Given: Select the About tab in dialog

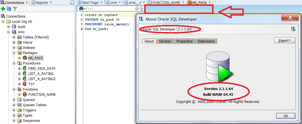Looking at the screenshot, I should [149, 41].
